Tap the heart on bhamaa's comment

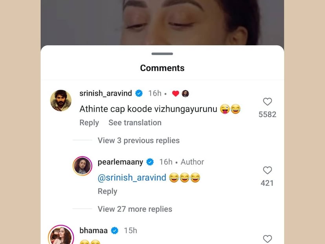click(x=267, y=238)
